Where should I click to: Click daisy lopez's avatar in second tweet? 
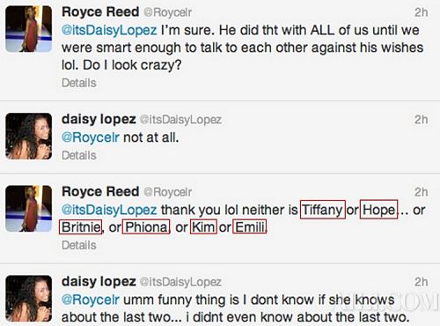click(x=29, y=136)
